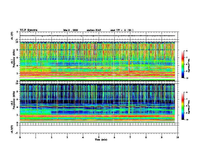Click the "5" tick on ch.1(V) axis

click(17, 32)
